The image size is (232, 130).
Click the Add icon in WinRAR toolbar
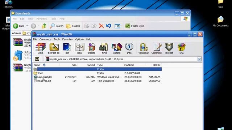pyautogui.click(x=40, y=48)
